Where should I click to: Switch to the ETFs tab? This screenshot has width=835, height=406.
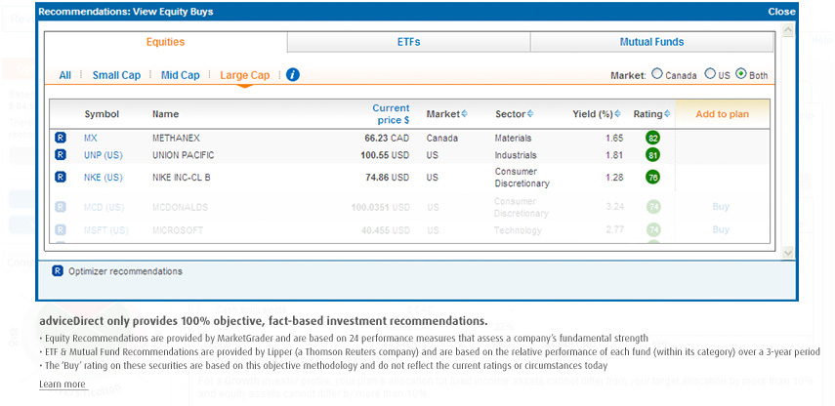pos(409,43)
